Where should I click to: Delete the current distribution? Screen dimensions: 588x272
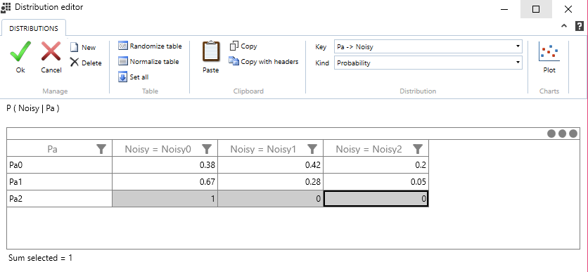tap(86, 63)
